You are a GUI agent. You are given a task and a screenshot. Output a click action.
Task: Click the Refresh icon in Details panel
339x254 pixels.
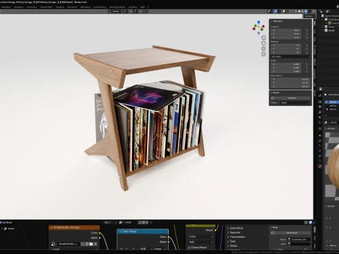point(273,98)
